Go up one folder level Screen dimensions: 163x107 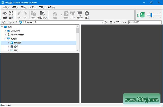tap(17, 22)
